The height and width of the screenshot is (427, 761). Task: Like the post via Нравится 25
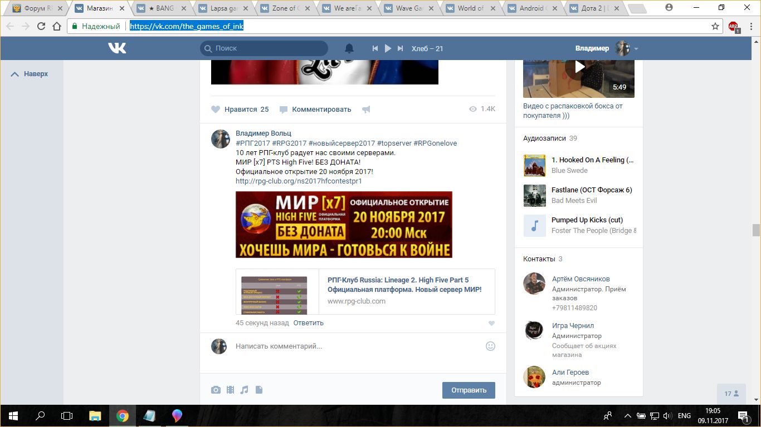[x=240, y=110]
